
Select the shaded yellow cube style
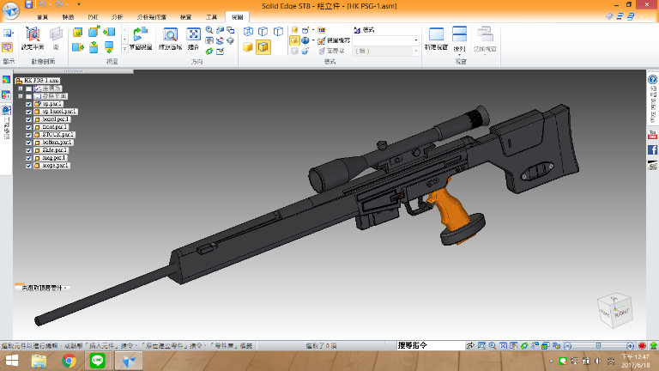click(x=247, y=47)
